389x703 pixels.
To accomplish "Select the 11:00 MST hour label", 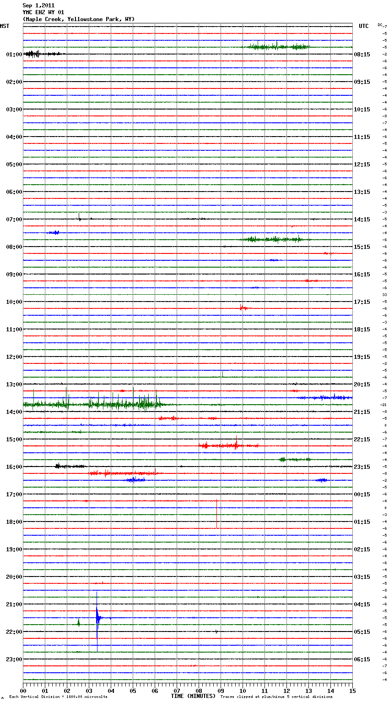I will (14, 330).
